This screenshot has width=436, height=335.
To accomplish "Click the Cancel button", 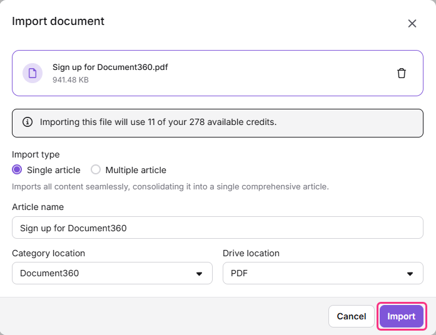I will 352,316.
